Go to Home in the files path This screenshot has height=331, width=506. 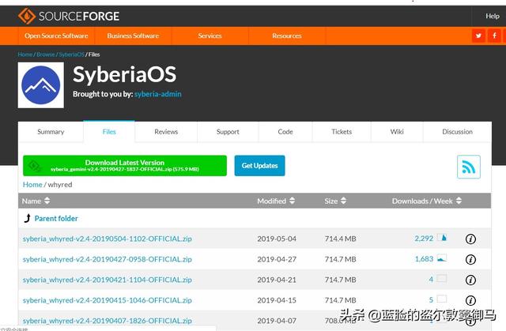[x=32, y=184]
